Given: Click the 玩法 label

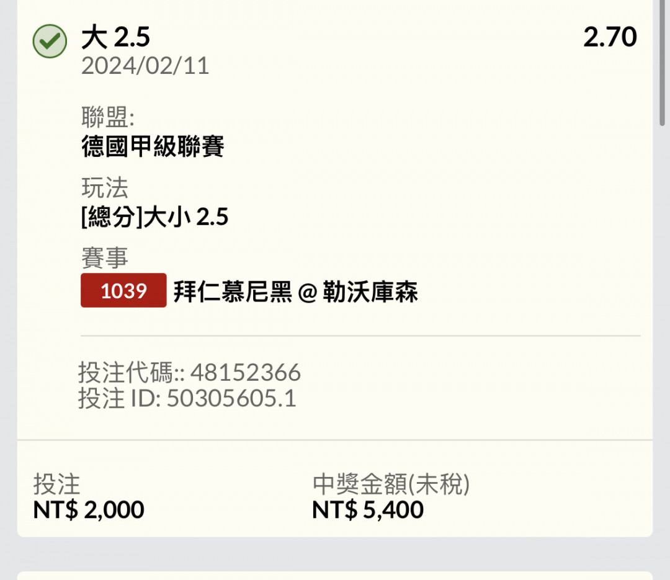Looking at the screenshot, I should coord(105,187).
